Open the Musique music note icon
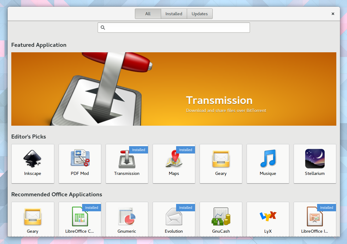This screenshot has width=347, height=244. pos(268,159)
